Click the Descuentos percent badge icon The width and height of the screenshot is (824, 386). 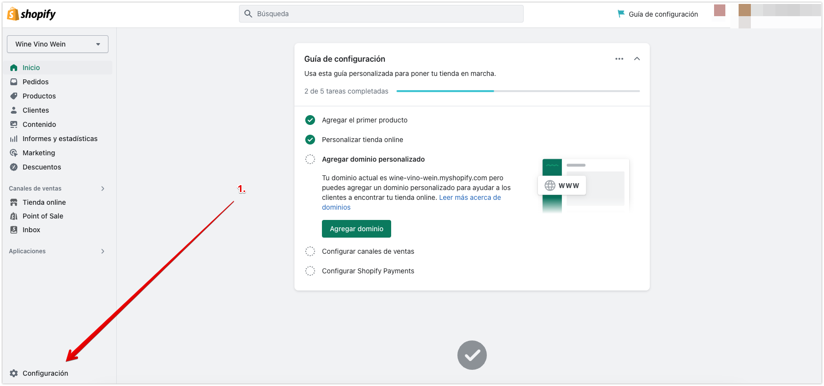pyautogui.click(x=14, y=167)
